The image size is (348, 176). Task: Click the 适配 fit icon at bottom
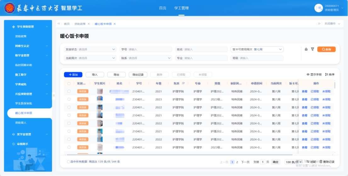point(308,162)
